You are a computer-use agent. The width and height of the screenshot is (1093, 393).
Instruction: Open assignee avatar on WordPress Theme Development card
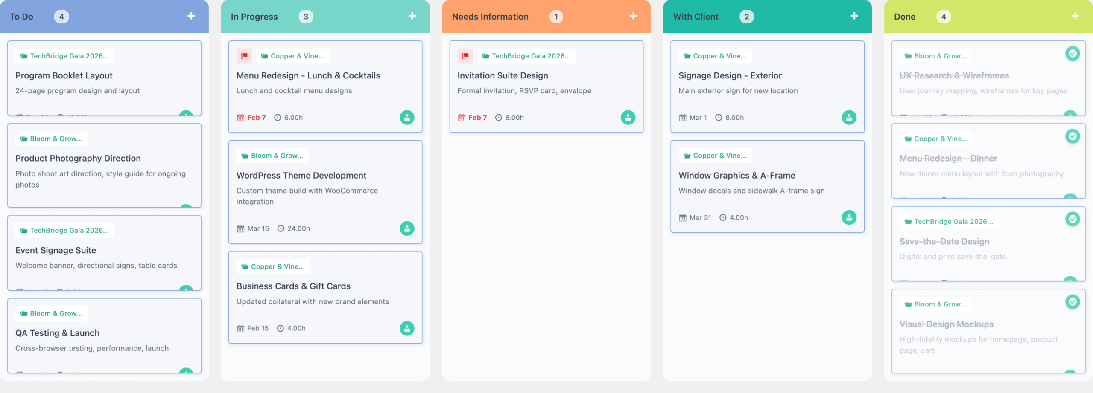pos(407,228)
